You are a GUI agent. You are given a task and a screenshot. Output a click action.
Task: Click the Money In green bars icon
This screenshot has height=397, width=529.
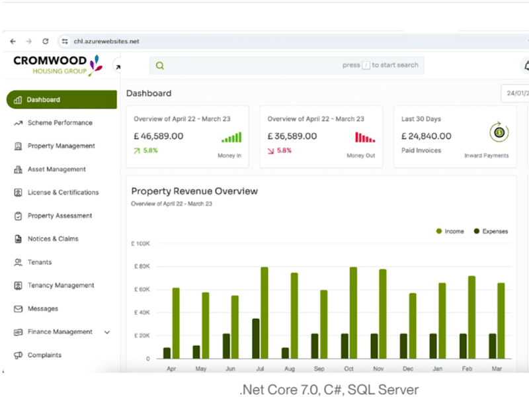tap(231, 138)
